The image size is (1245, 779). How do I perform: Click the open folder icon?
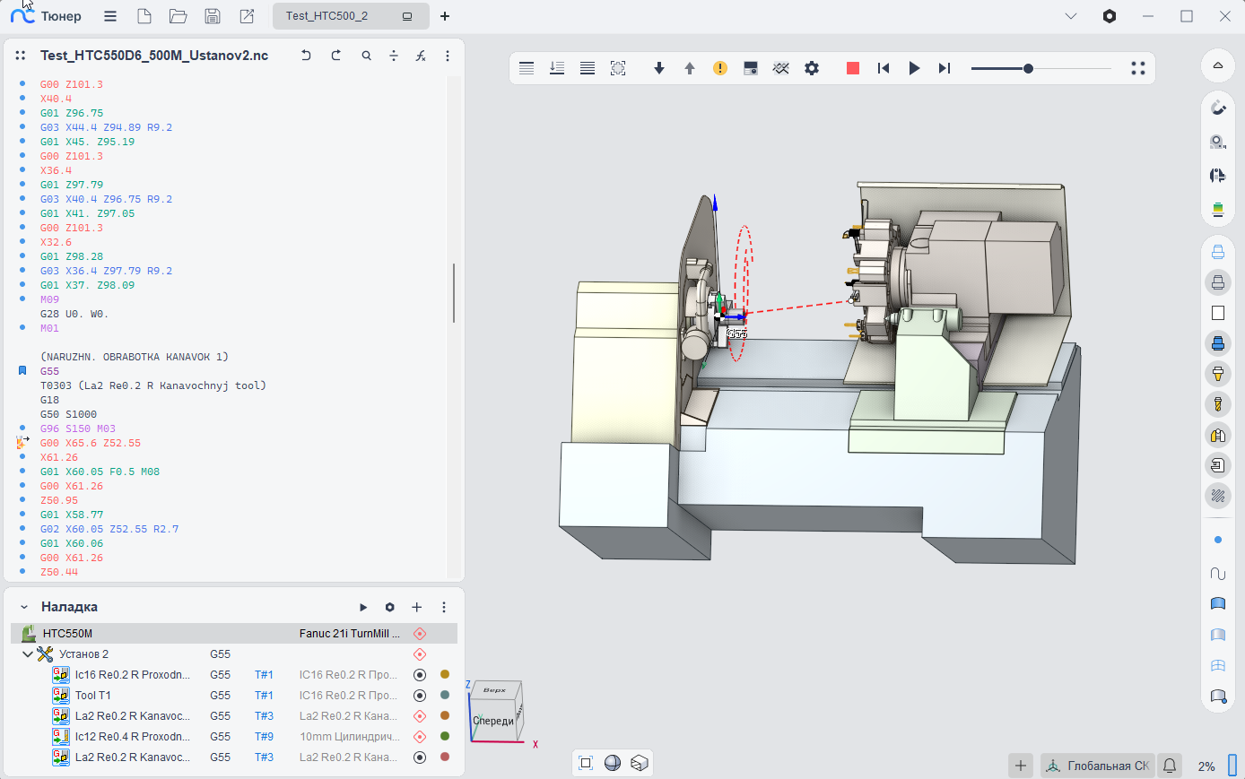(x=178, y=16)
